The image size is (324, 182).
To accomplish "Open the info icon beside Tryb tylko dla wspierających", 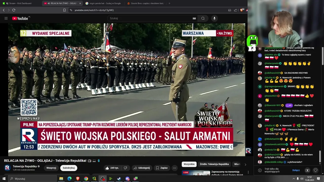I will [260, 170].
